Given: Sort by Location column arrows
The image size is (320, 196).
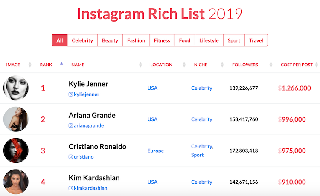Looking at the screenshot, I should tap(184, 65).
